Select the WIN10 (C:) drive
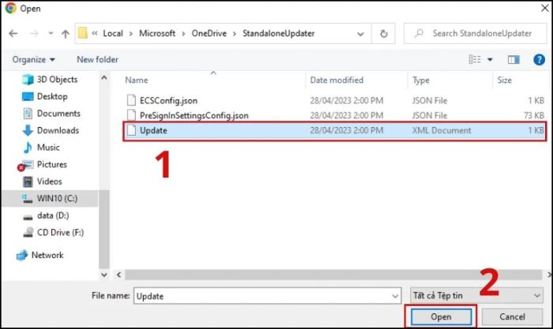The width and height of the screenshot is (553, 329). point(57,199)
